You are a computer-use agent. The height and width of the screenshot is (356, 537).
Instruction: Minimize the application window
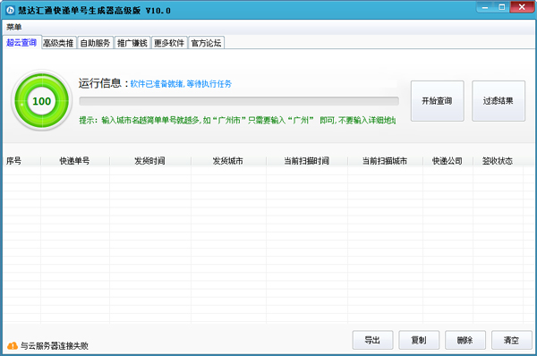485,7
